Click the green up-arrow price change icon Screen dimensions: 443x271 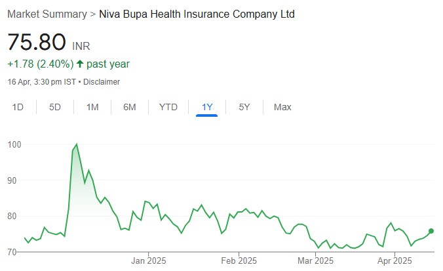(80, 64)
